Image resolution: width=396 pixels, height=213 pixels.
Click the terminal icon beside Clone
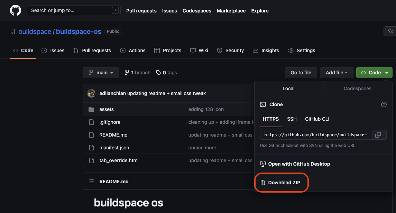point(263,104)
